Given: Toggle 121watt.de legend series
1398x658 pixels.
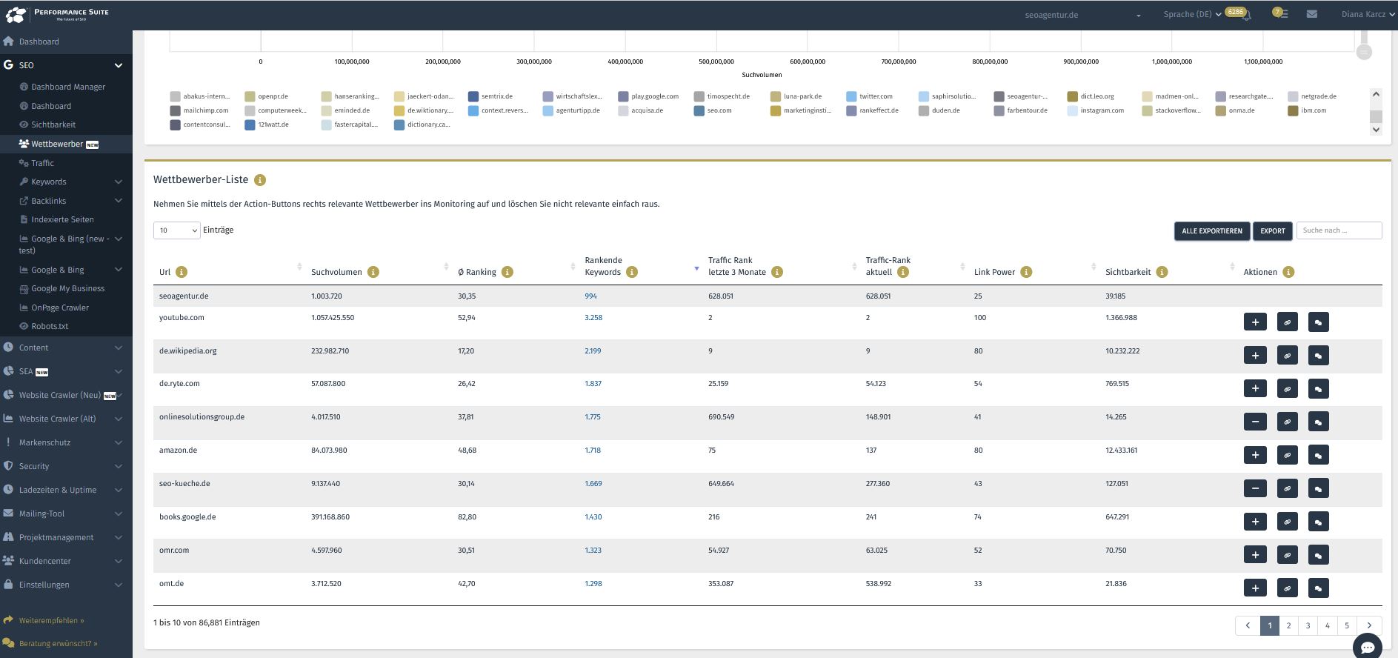Looking at the screenshot, I should coord(267,124).
